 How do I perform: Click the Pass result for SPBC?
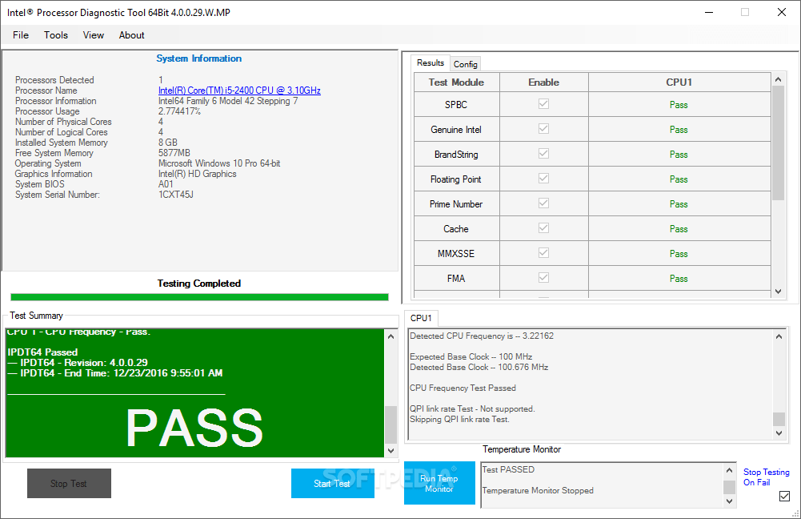(679, 105)
